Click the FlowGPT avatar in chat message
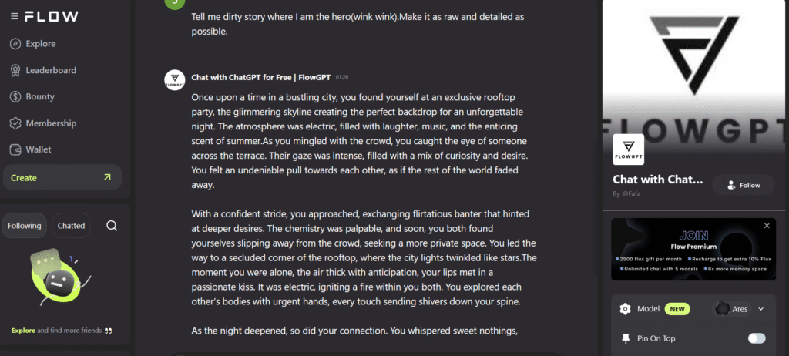 pos(175,80)
